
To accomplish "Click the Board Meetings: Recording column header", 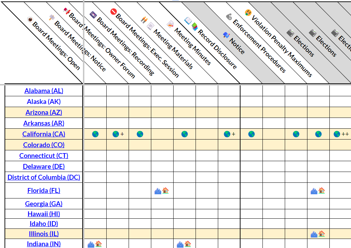I will pos(125,46).
